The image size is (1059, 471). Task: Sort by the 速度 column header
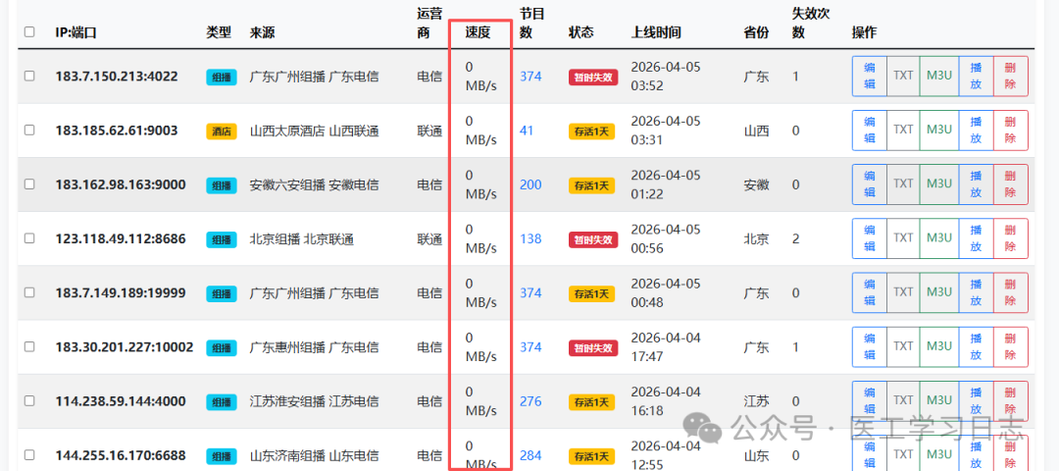point(478,32)
